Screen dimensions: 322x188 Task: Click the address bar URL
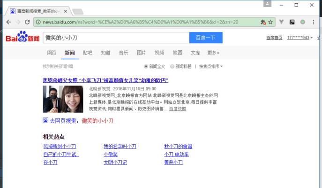141,22
